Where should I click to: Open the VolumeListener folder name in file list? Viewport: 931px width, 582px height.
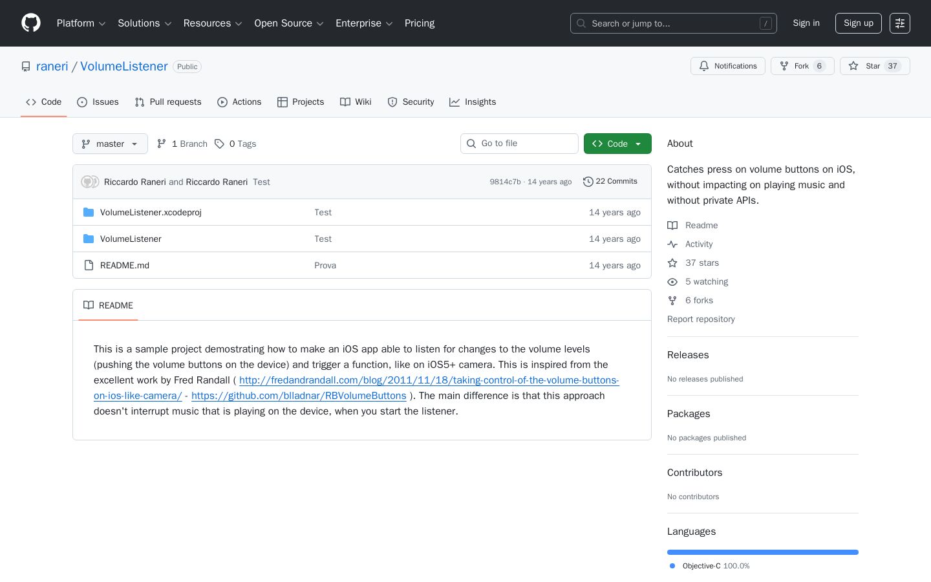click(x=131, y=239)
